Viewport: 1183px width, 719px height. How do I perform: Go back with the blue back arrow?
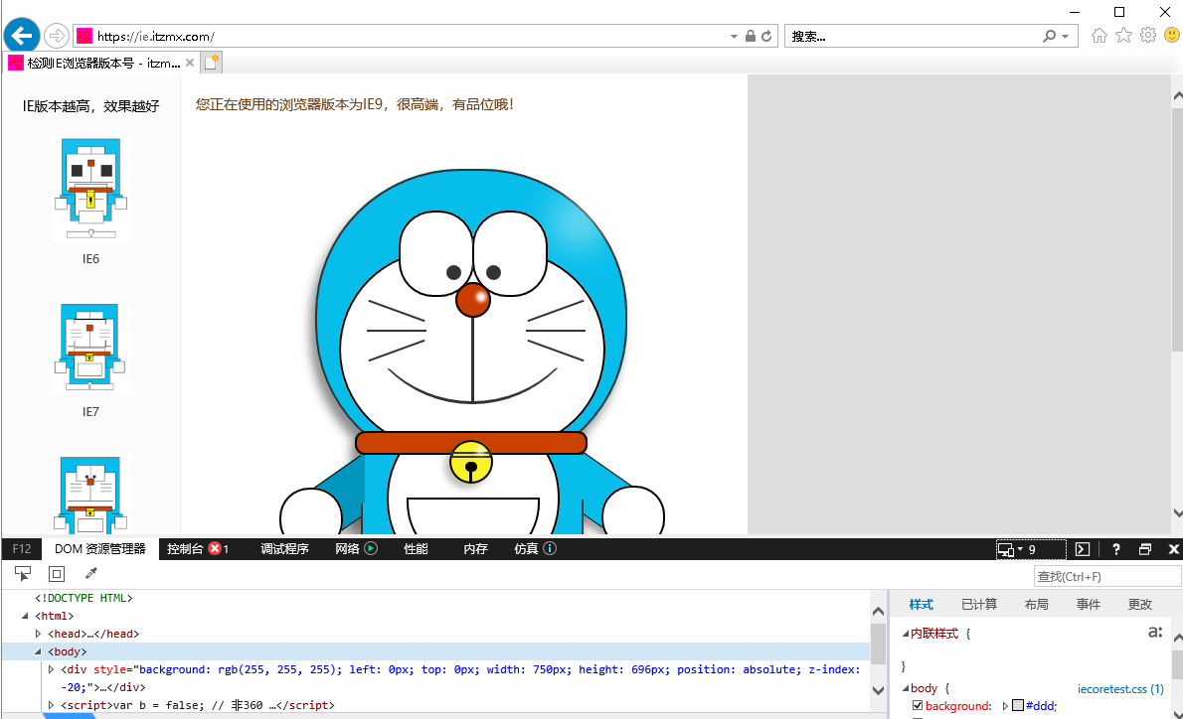tap(22, 36)
